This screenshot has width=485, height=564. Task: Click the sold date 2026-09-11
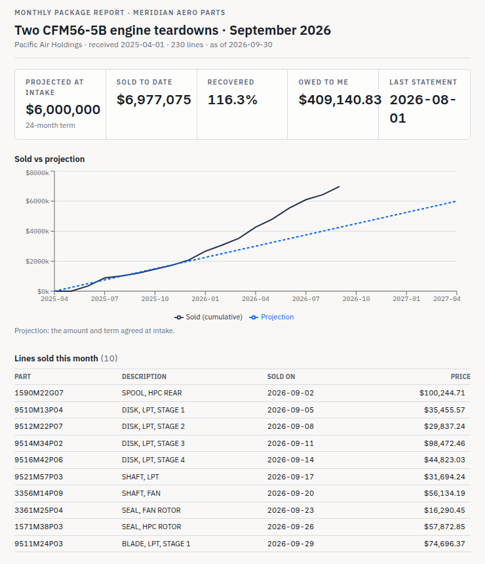click(290, 443)
